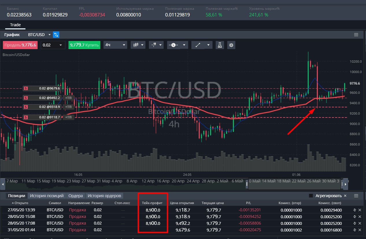Click the current price label 9776.6 on axis
This screenshot has height=239, width=366.
[354, 83]
